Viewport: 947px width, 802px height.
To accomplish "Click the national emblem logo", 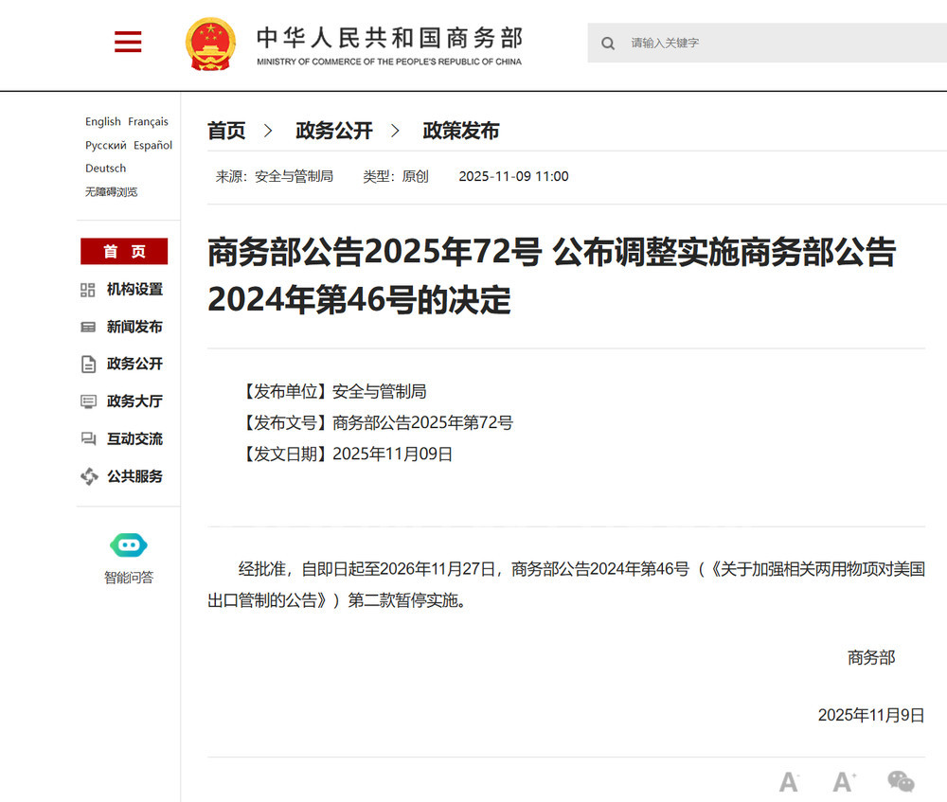I will click(210, 44).
